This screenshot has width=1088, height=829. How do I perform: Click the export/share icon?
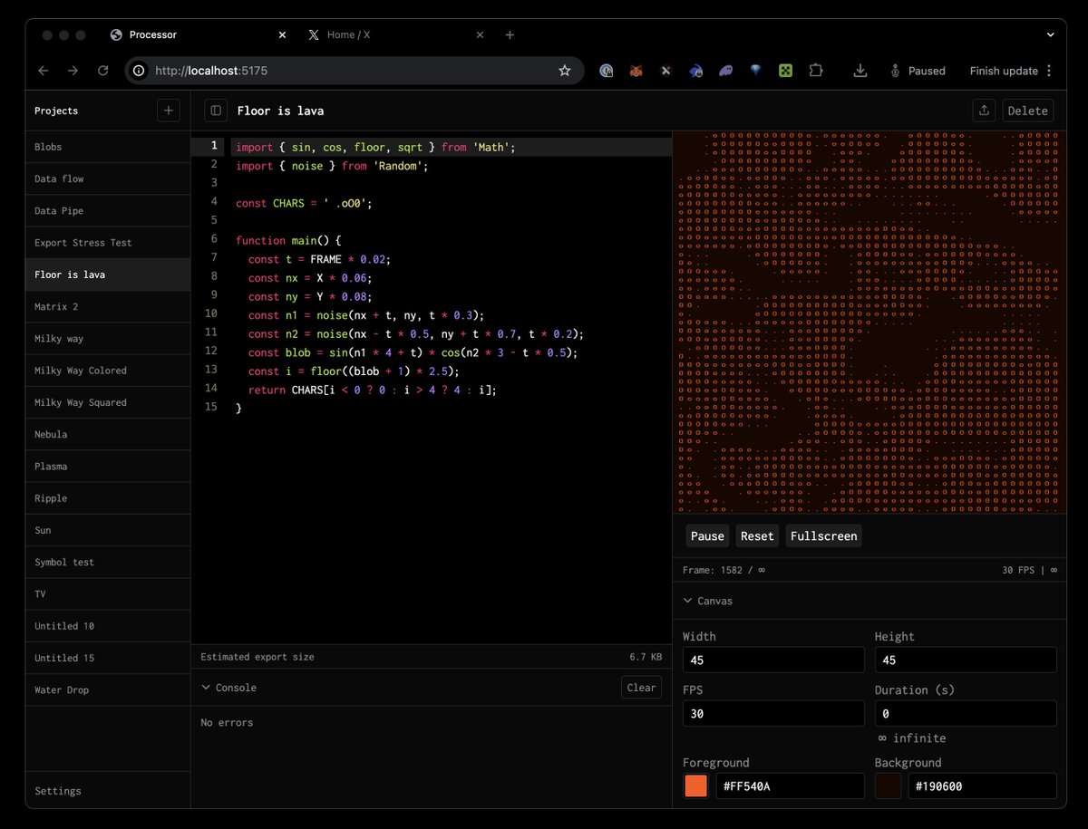(x=984, y=111)
